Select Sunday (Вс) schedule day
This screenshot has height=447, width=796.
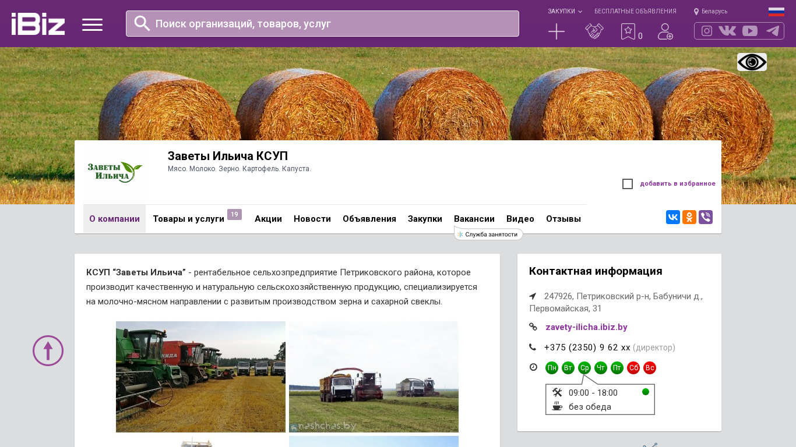650,368
